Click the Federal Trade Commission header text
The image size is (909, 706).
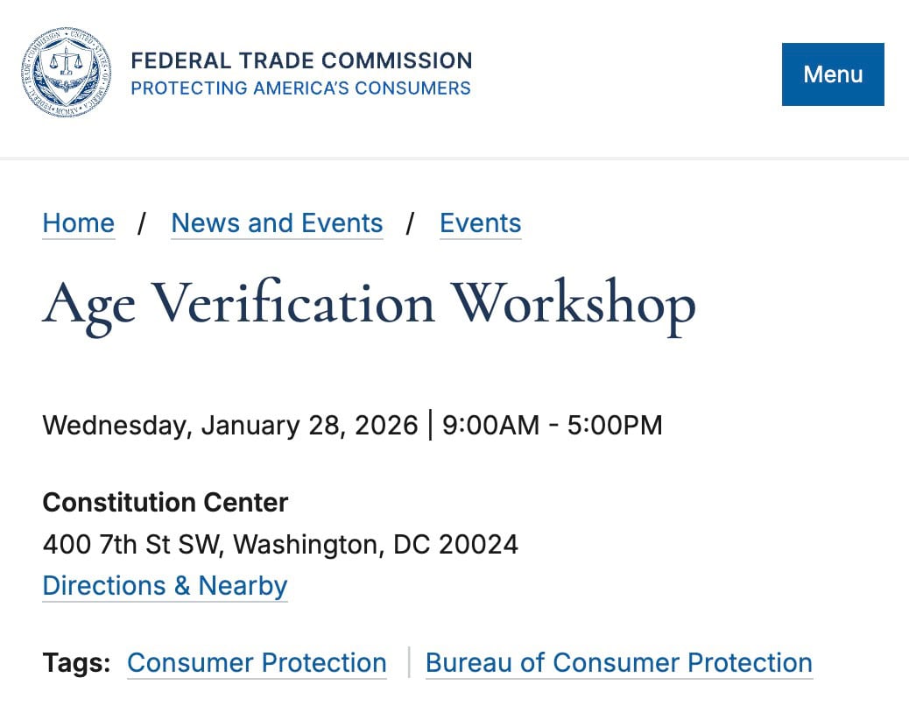click(x=301, y=60)
